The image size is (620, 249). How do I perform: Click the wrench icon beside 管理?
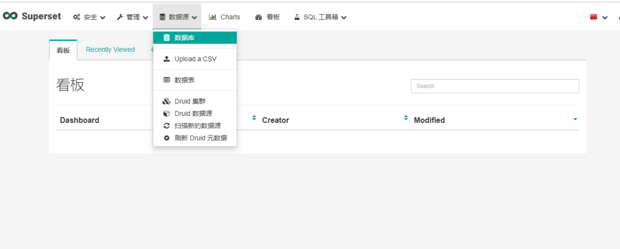[120, 17]
